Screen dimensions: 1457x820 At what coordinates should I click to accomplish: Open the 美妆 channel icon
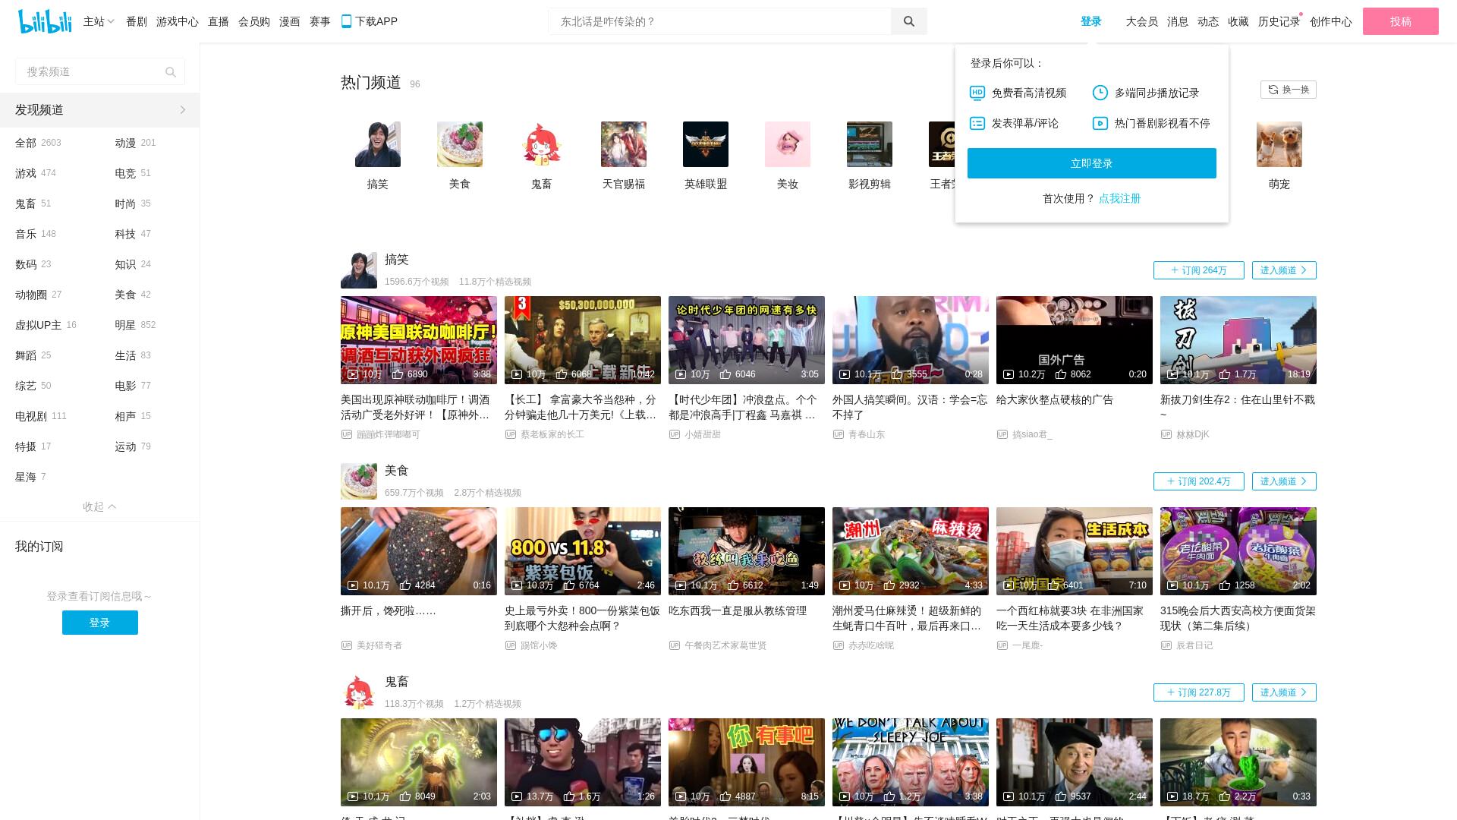(788, 144)
